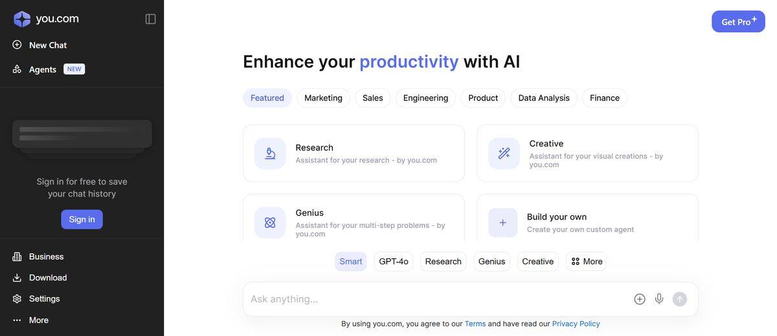Screen dimensions: 777x336
Task: Open Build your own agent card
Action: pos(587,222)
